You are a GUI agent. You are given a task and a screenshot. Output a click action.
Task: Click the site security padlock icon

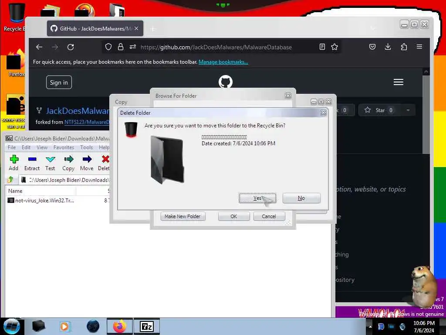[121, 47]
